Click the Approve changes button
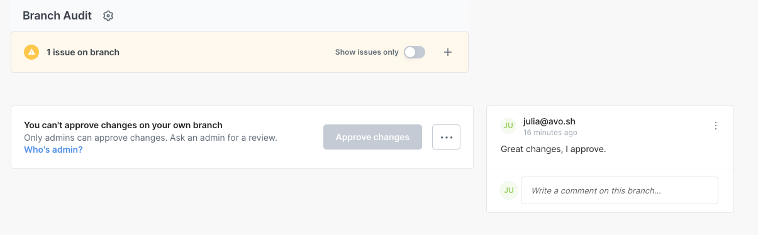The image size is (758, 235). click(372, 137)
